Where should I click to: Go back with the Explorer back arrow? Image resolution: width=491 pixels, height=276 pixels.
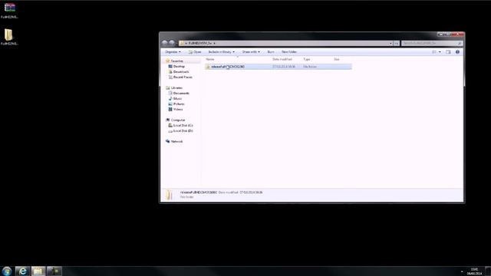tap(165, 43)
